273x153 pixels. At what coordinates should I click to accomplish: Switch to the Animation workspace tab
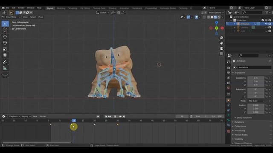point(124,8)
